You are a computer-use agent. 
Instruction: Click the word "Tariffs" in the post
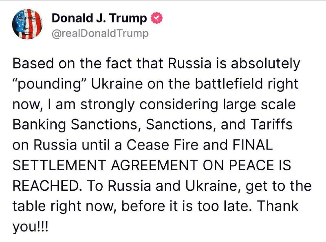[271, 124]
